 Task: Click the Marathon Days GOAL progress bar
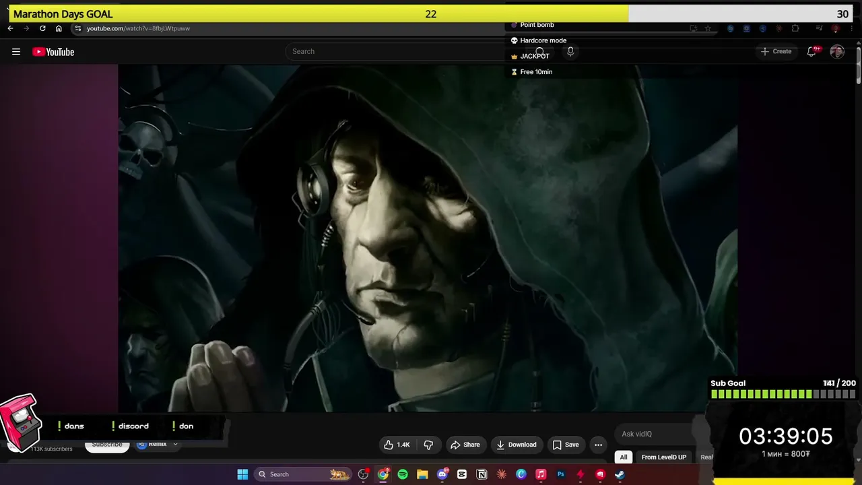click(x=431, y=13)
